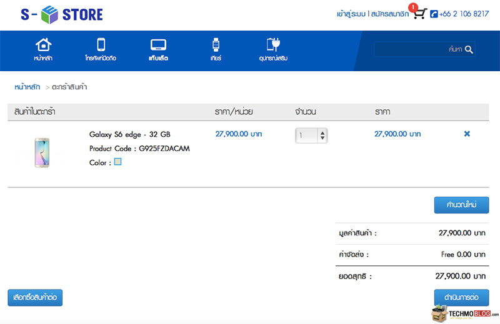Screen dimensions: 500x324
Task: Click the เข้าสู่ระบบ login link
Action: pos(351,14)
